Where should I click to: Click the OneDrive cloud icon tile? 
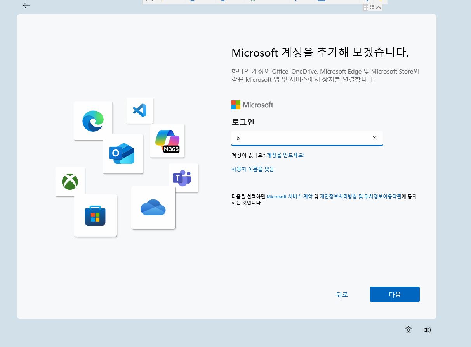point(153,208)
